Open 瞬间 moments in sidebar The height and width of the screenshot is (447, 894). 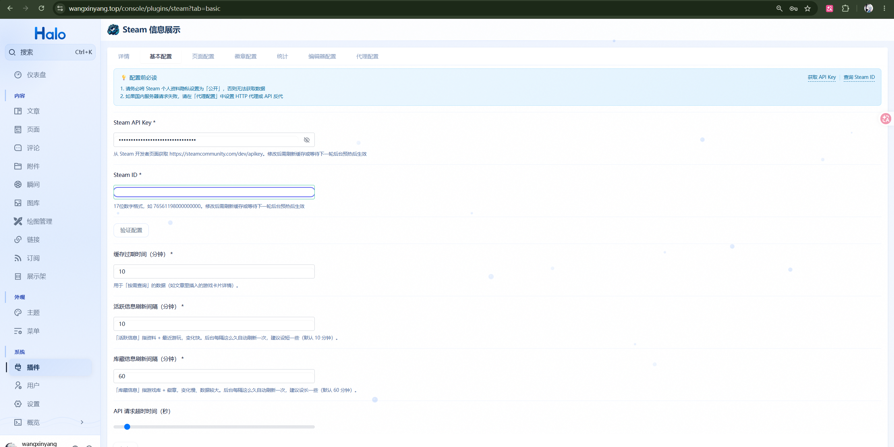tap(50, 185)
